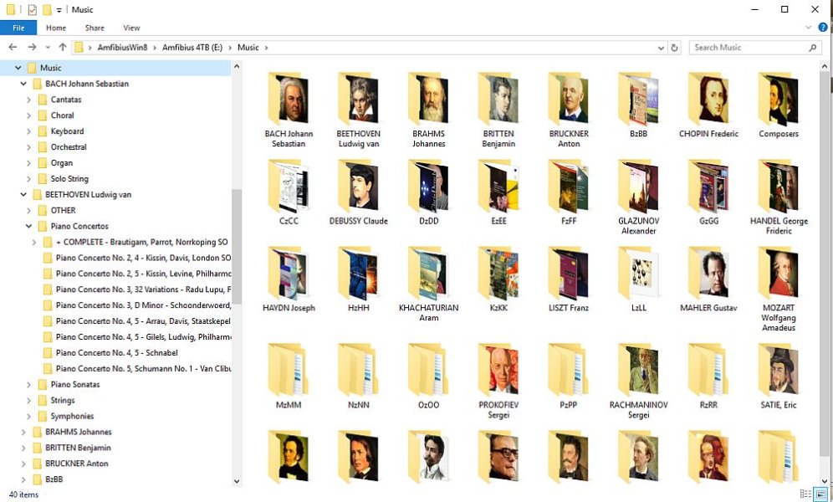Switch to large icons view layout
The width and height of the screenshot is (833, 502).
pos(821,494)
